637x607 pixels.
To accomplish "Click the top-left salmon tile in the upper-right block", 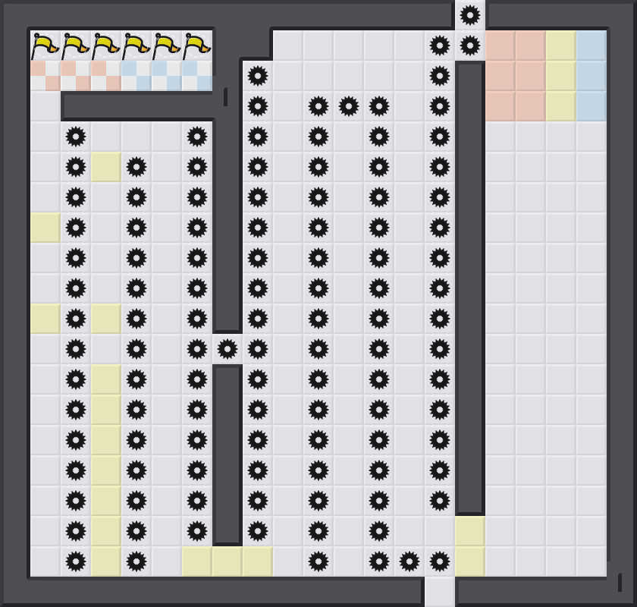I will click(500, 46).
